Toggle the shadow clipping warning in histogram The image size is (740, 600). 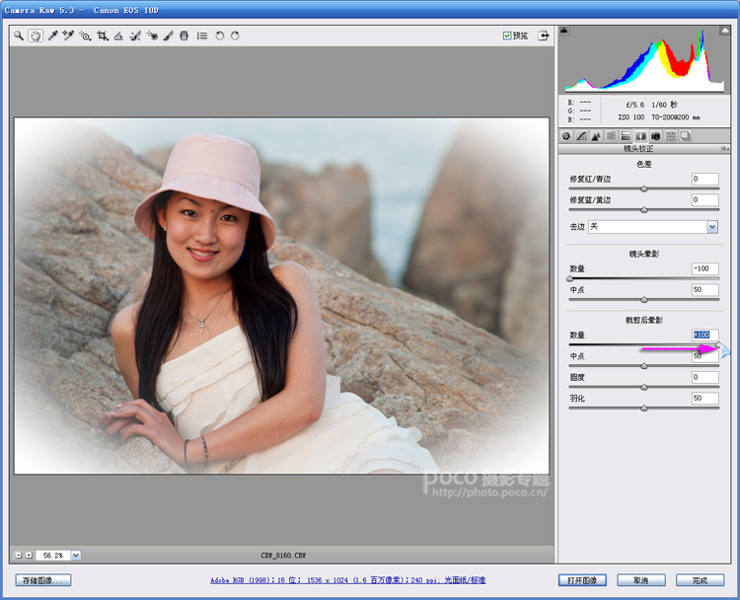tap(564, 31)
